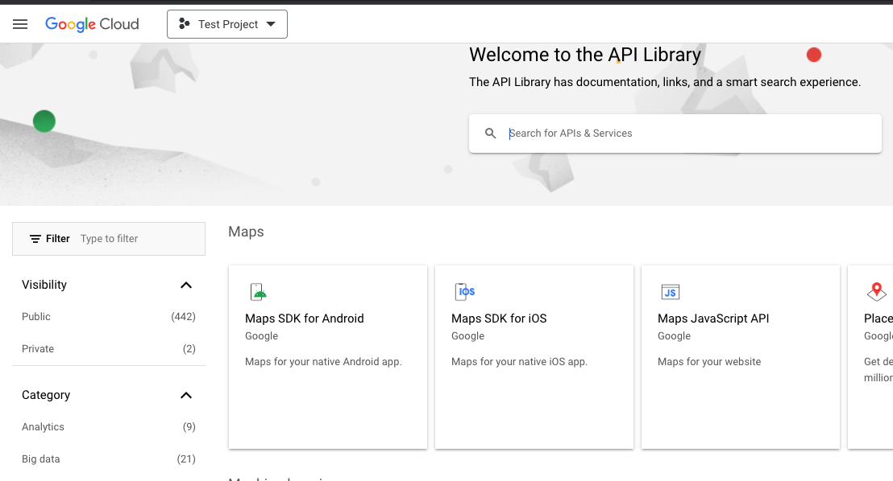Select the Maps SDK for Android icon

(258, 292)
